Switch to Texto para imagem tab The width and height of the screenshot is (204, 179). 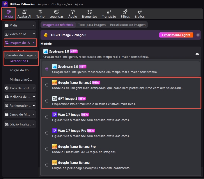pyautogui.click(x=92, y=25)
